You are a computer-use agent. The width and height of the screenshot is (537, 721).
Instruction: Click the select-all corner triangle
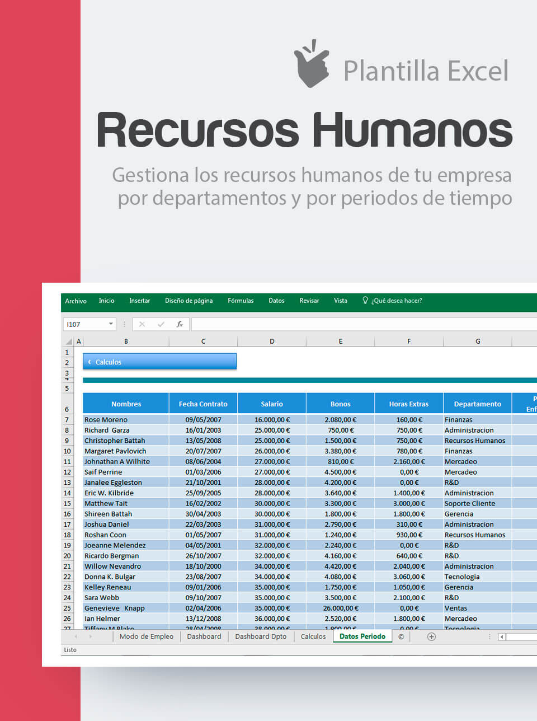tap(69, 341)
